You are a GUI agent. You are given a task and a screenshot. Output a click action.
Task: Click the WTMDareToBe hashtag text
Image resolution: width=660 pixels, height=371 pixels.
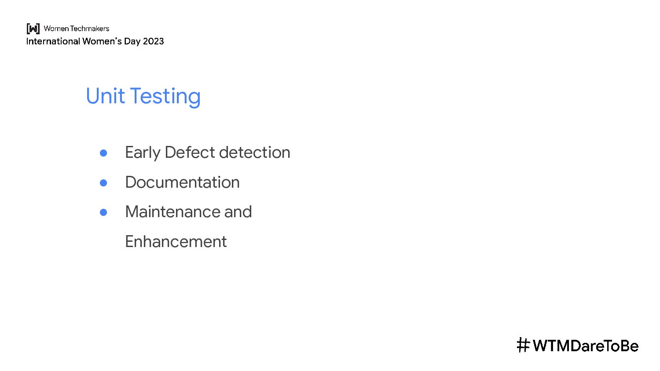(x=586, y=346)
